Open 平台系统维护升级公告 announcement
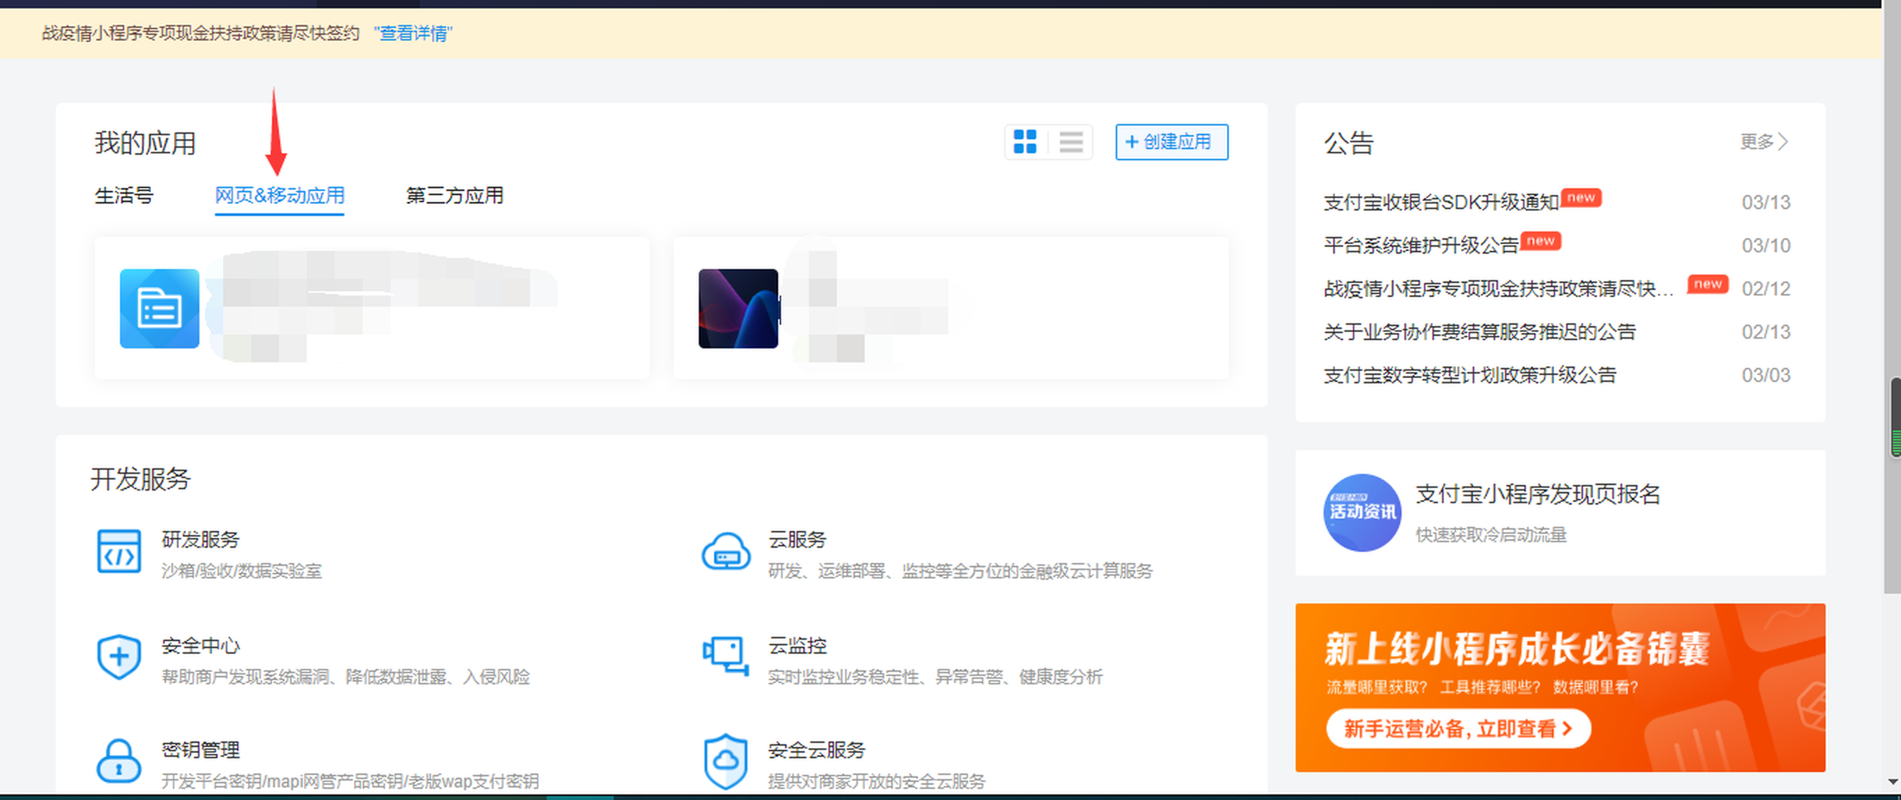The height and width of the screenshot is (800, 1901). 1421,245
